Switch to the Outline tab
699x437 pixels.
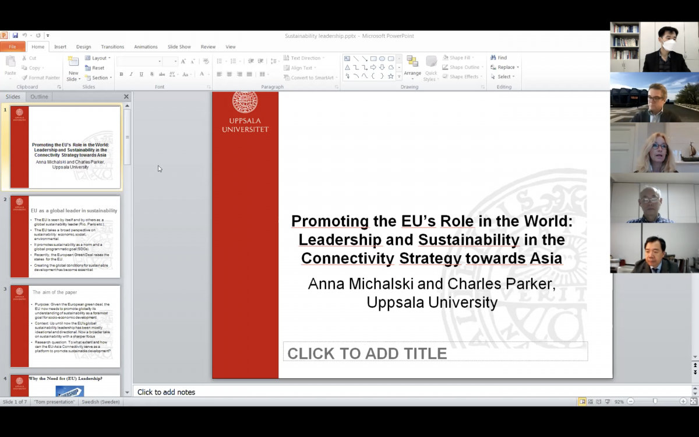point(39,97)
